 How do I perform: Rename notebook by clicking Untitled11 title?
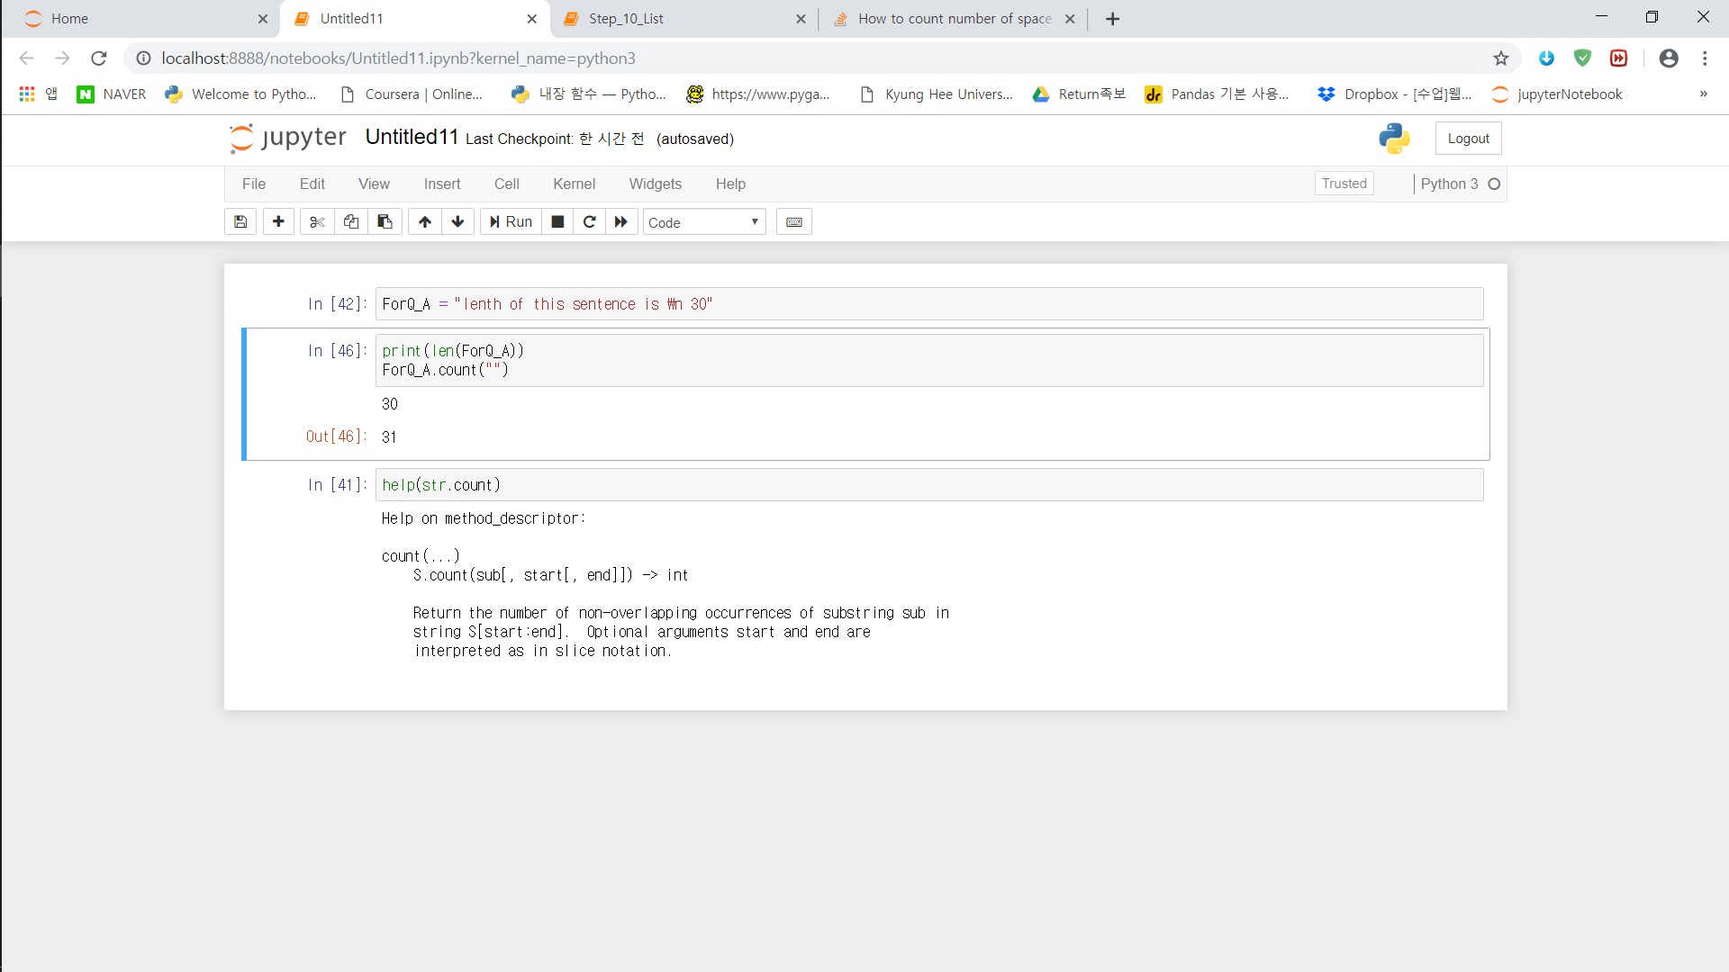click(412, 137)
